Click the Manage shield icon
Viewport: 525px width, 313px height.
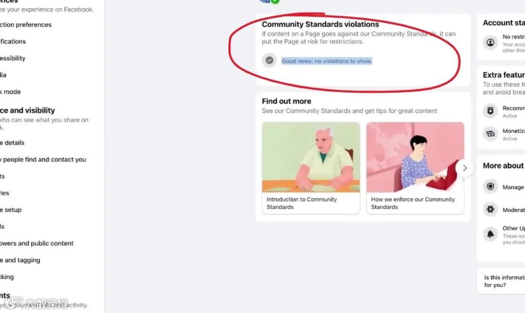coord(490,186)
